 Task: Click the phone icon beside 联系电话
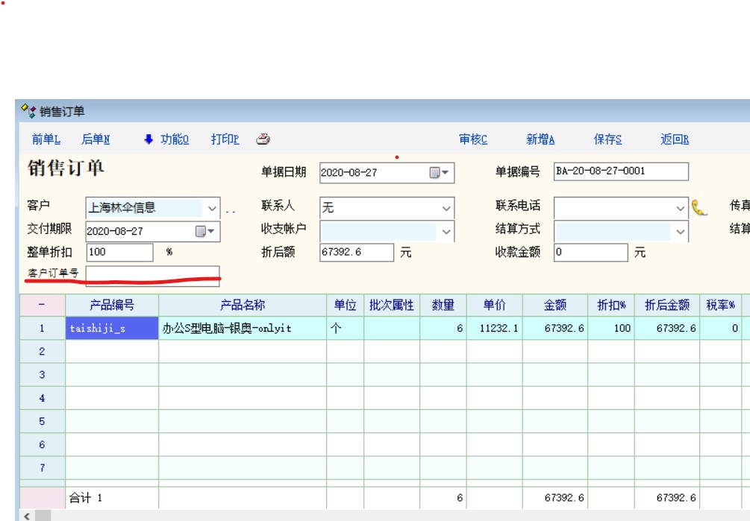click(699, 208)
